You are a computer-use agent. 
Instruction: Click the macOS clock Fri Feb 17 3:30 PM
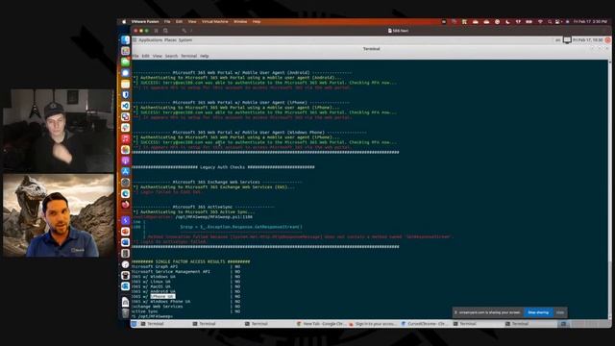click(590, 21)
